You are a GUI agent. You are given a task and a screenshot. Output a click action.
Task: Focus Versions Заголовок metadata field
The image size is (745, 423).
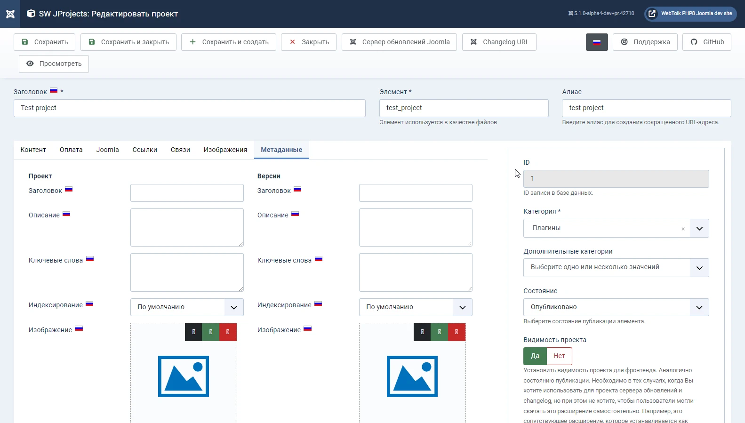click(416, 193)
